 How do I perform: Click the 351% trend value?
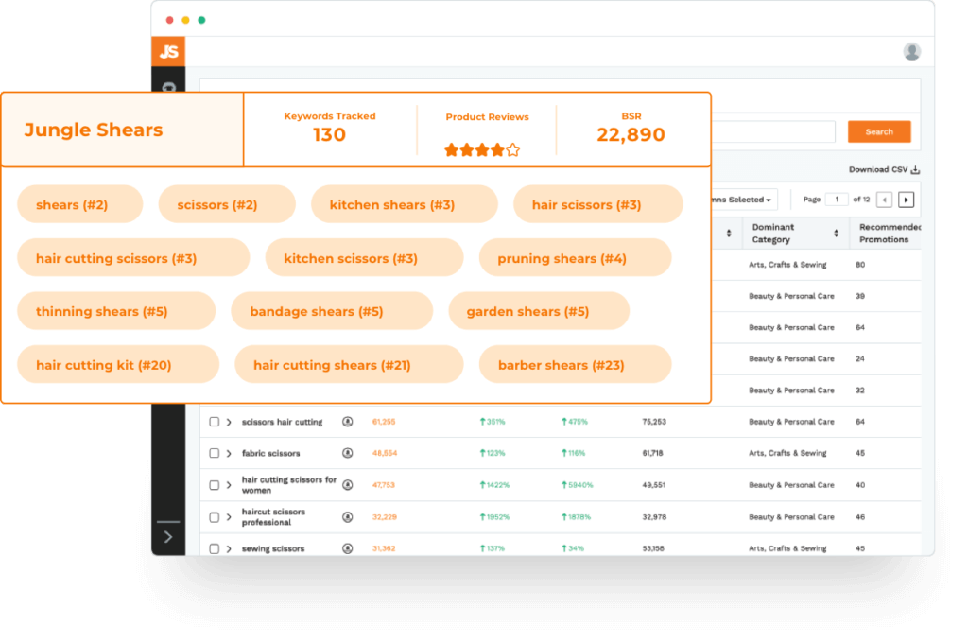[x=493, y=422]
